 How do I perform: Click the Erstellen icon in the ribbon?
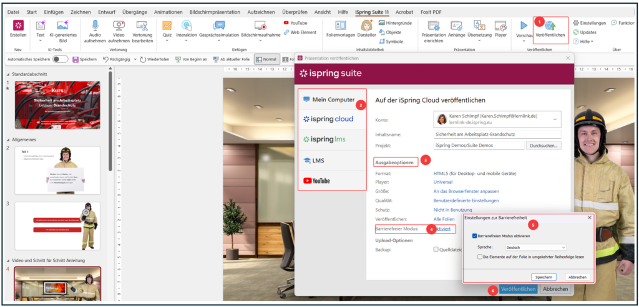pos(18,26)
